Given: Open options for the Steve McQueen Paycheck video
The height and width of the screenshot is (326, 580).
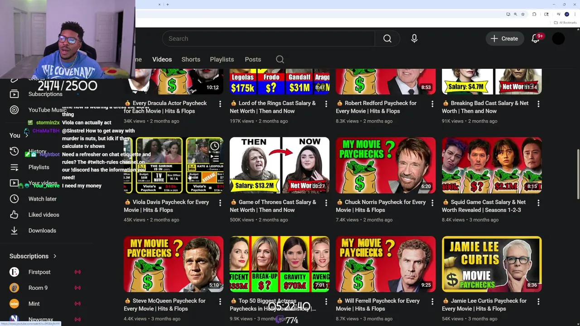Looking at the screenshot, I should 220,302.
